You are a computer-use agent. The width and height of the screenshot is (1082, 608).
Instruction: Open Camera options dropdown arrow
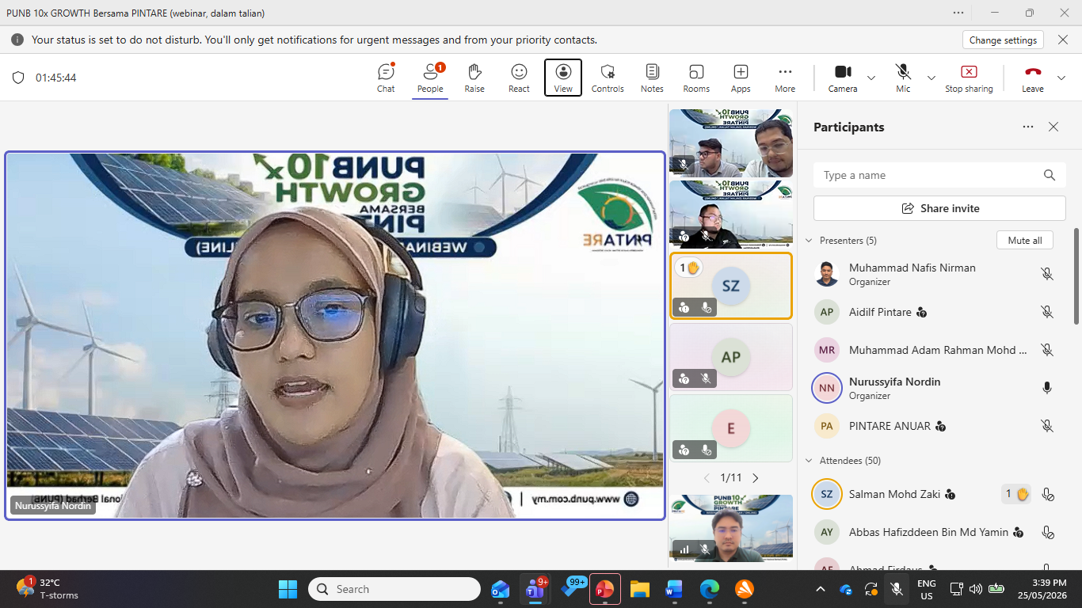[871, 78]
